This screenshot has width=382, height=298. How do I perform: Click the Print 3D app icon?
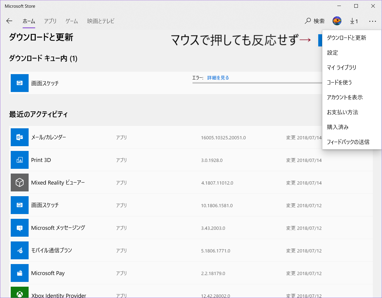coord(20,160)
